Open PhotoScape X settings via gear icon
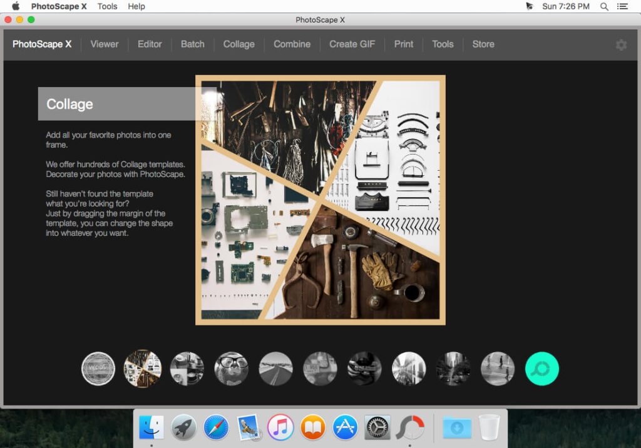641x448 pixels. click(620, 44)
